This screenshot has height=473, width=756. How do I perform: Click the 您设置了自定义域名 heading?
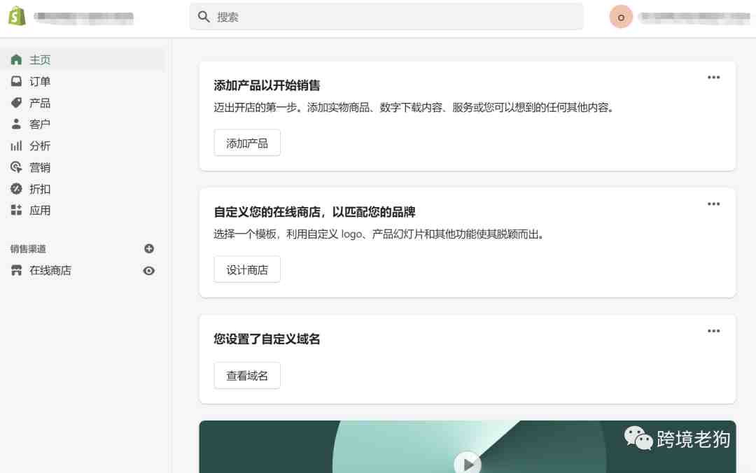[267, 339]
